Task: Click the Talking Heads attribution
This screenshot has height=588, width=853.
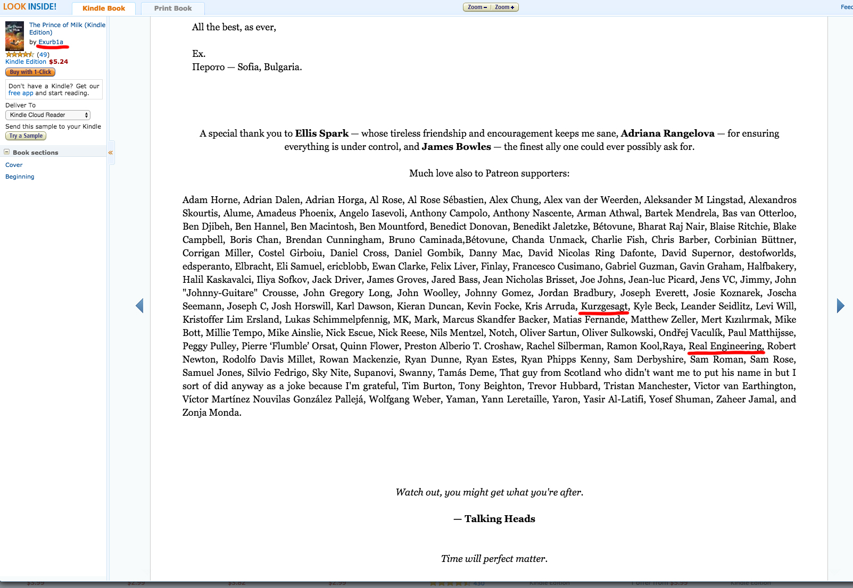Action: tap(494, 519)
